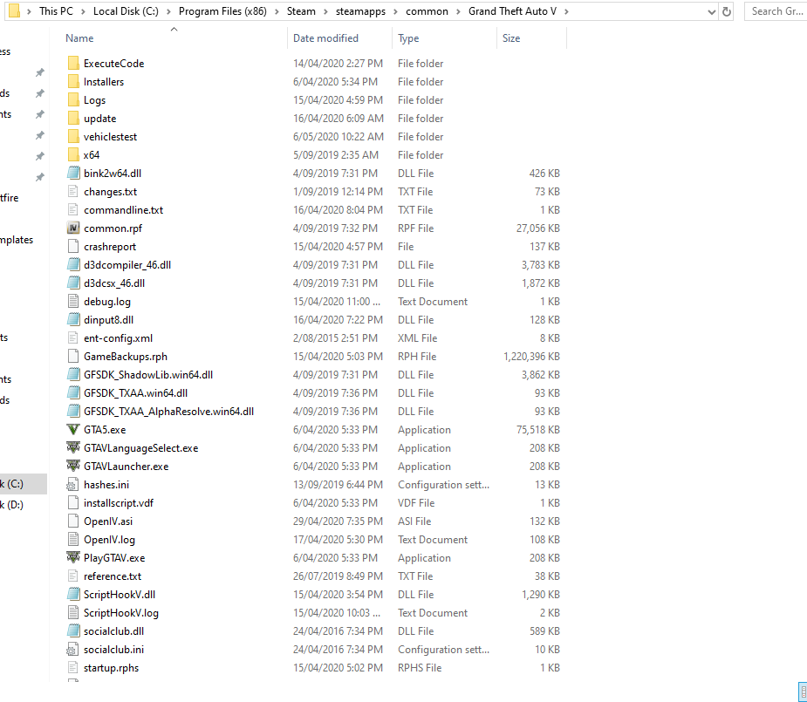The width and height of the screenshot is (807, 702).
Task: Click the update folder icon
Action: coord(73,119)
